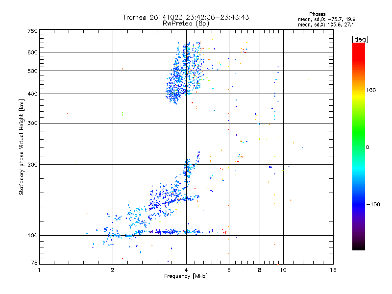The width and height of the screenshot is (392, 294).
Task: Click the '1' x-axis tick label
Action: (x=39, y=270)
